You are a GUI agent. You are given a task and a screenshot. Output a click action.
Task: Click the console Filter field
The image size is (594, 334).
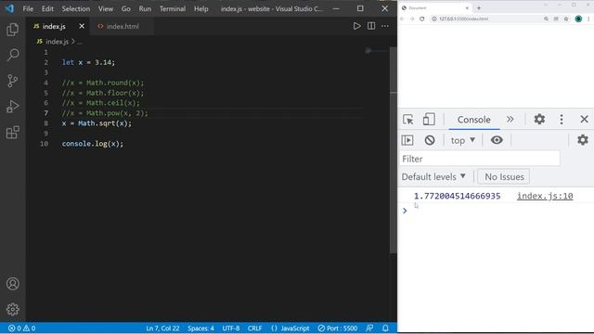point(480,159)
